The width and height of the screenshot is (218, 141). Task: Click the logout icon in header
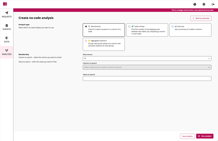point(213,4)
